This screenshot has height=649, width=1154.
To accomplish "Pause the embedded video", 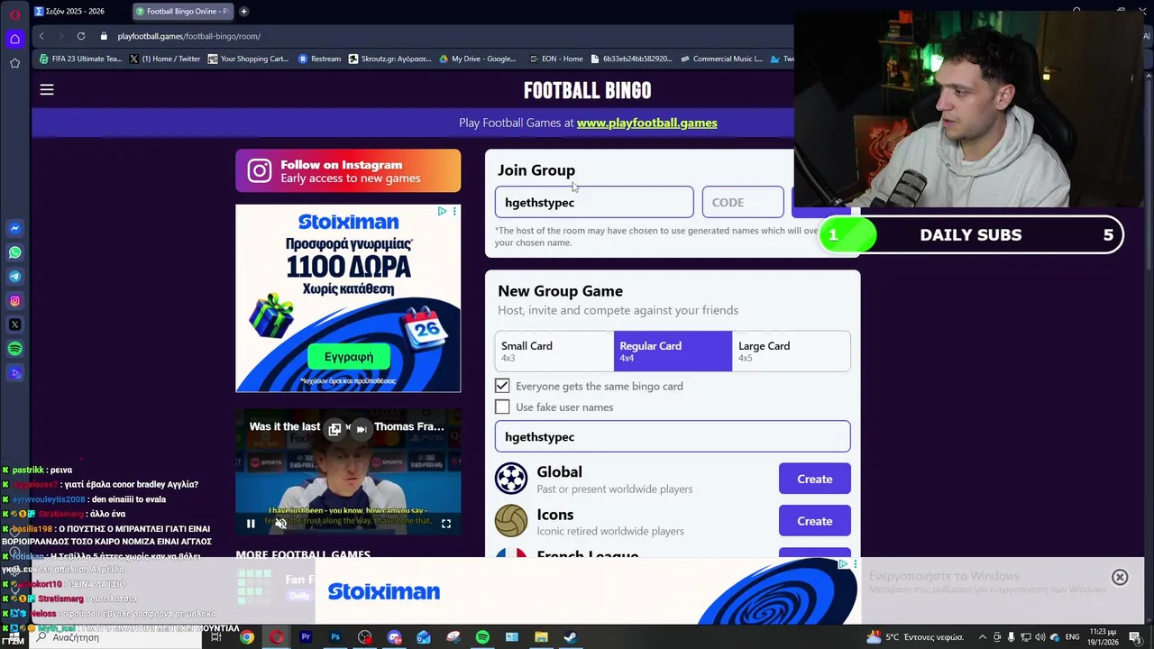I will 251,524.
